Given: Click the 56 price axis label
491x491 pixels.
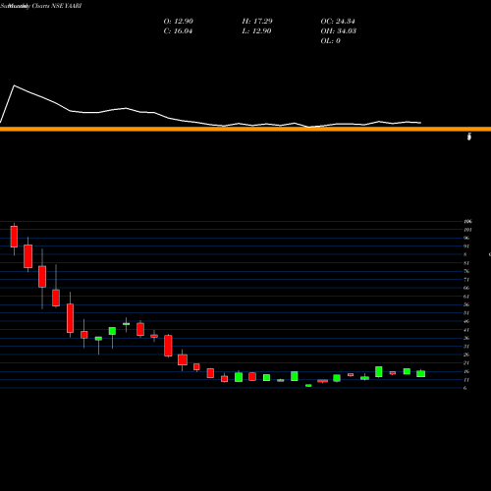Looking at the screenshot, I should point(466,304).
